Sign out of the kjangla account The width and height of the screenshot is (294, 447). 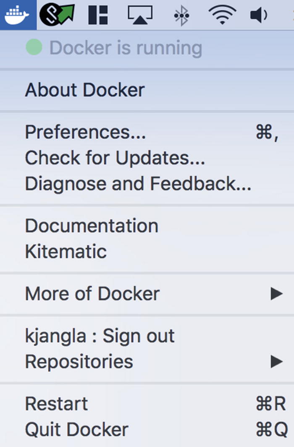100,336
